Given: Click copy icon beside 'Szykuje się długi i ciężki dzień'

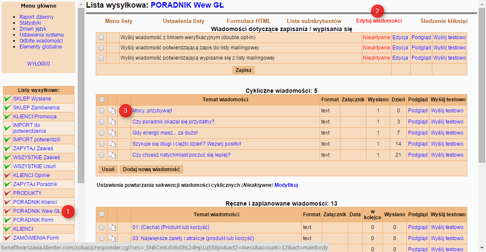Looking at the screenshot, I should click(x=112, y=144).
